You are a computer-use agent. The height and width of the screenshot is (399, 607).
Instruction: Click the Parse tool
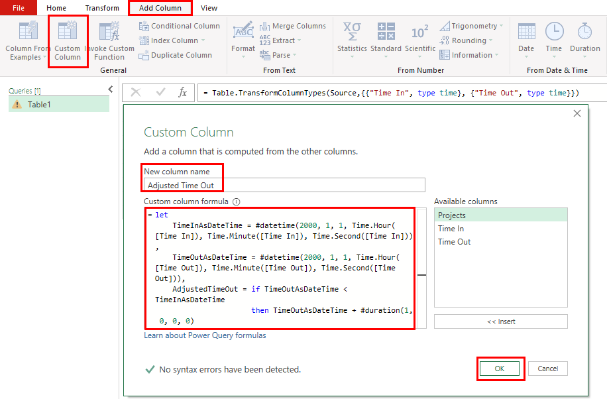(275, 55)
